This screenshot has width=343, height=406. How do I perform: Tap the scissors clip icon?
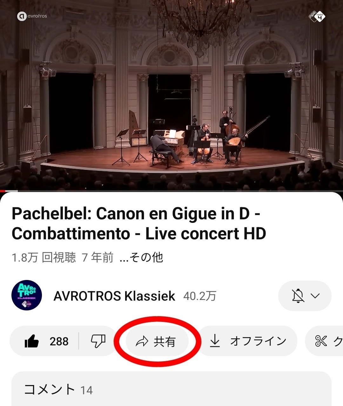coord(321,341)
